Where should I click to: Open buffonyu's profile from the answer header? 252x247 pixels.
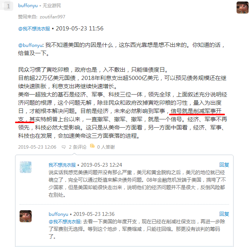(x=28, y=6)
